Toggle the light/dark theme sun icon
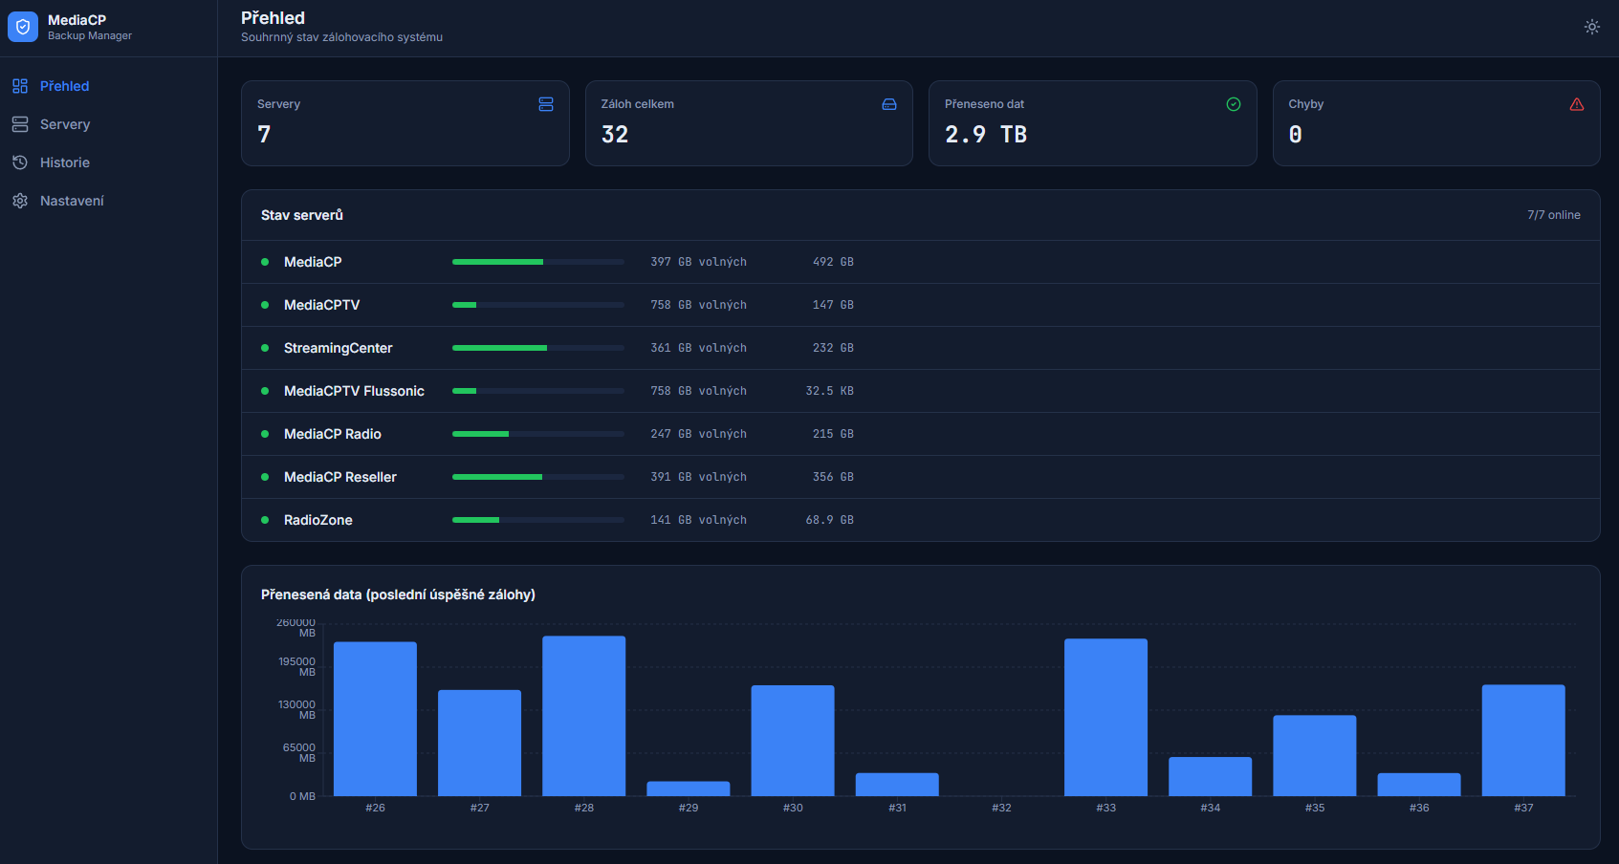This screenshot has height=864, width=1619. click(x=1592, y=27)
